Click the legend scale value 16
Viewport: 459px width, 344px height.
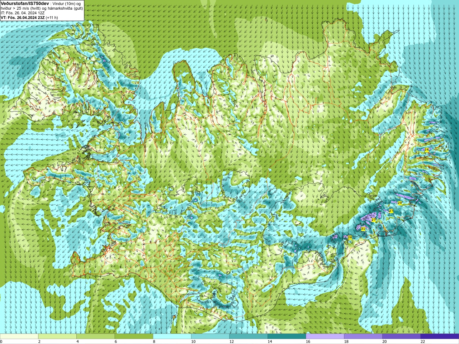(x=308, y=341)
